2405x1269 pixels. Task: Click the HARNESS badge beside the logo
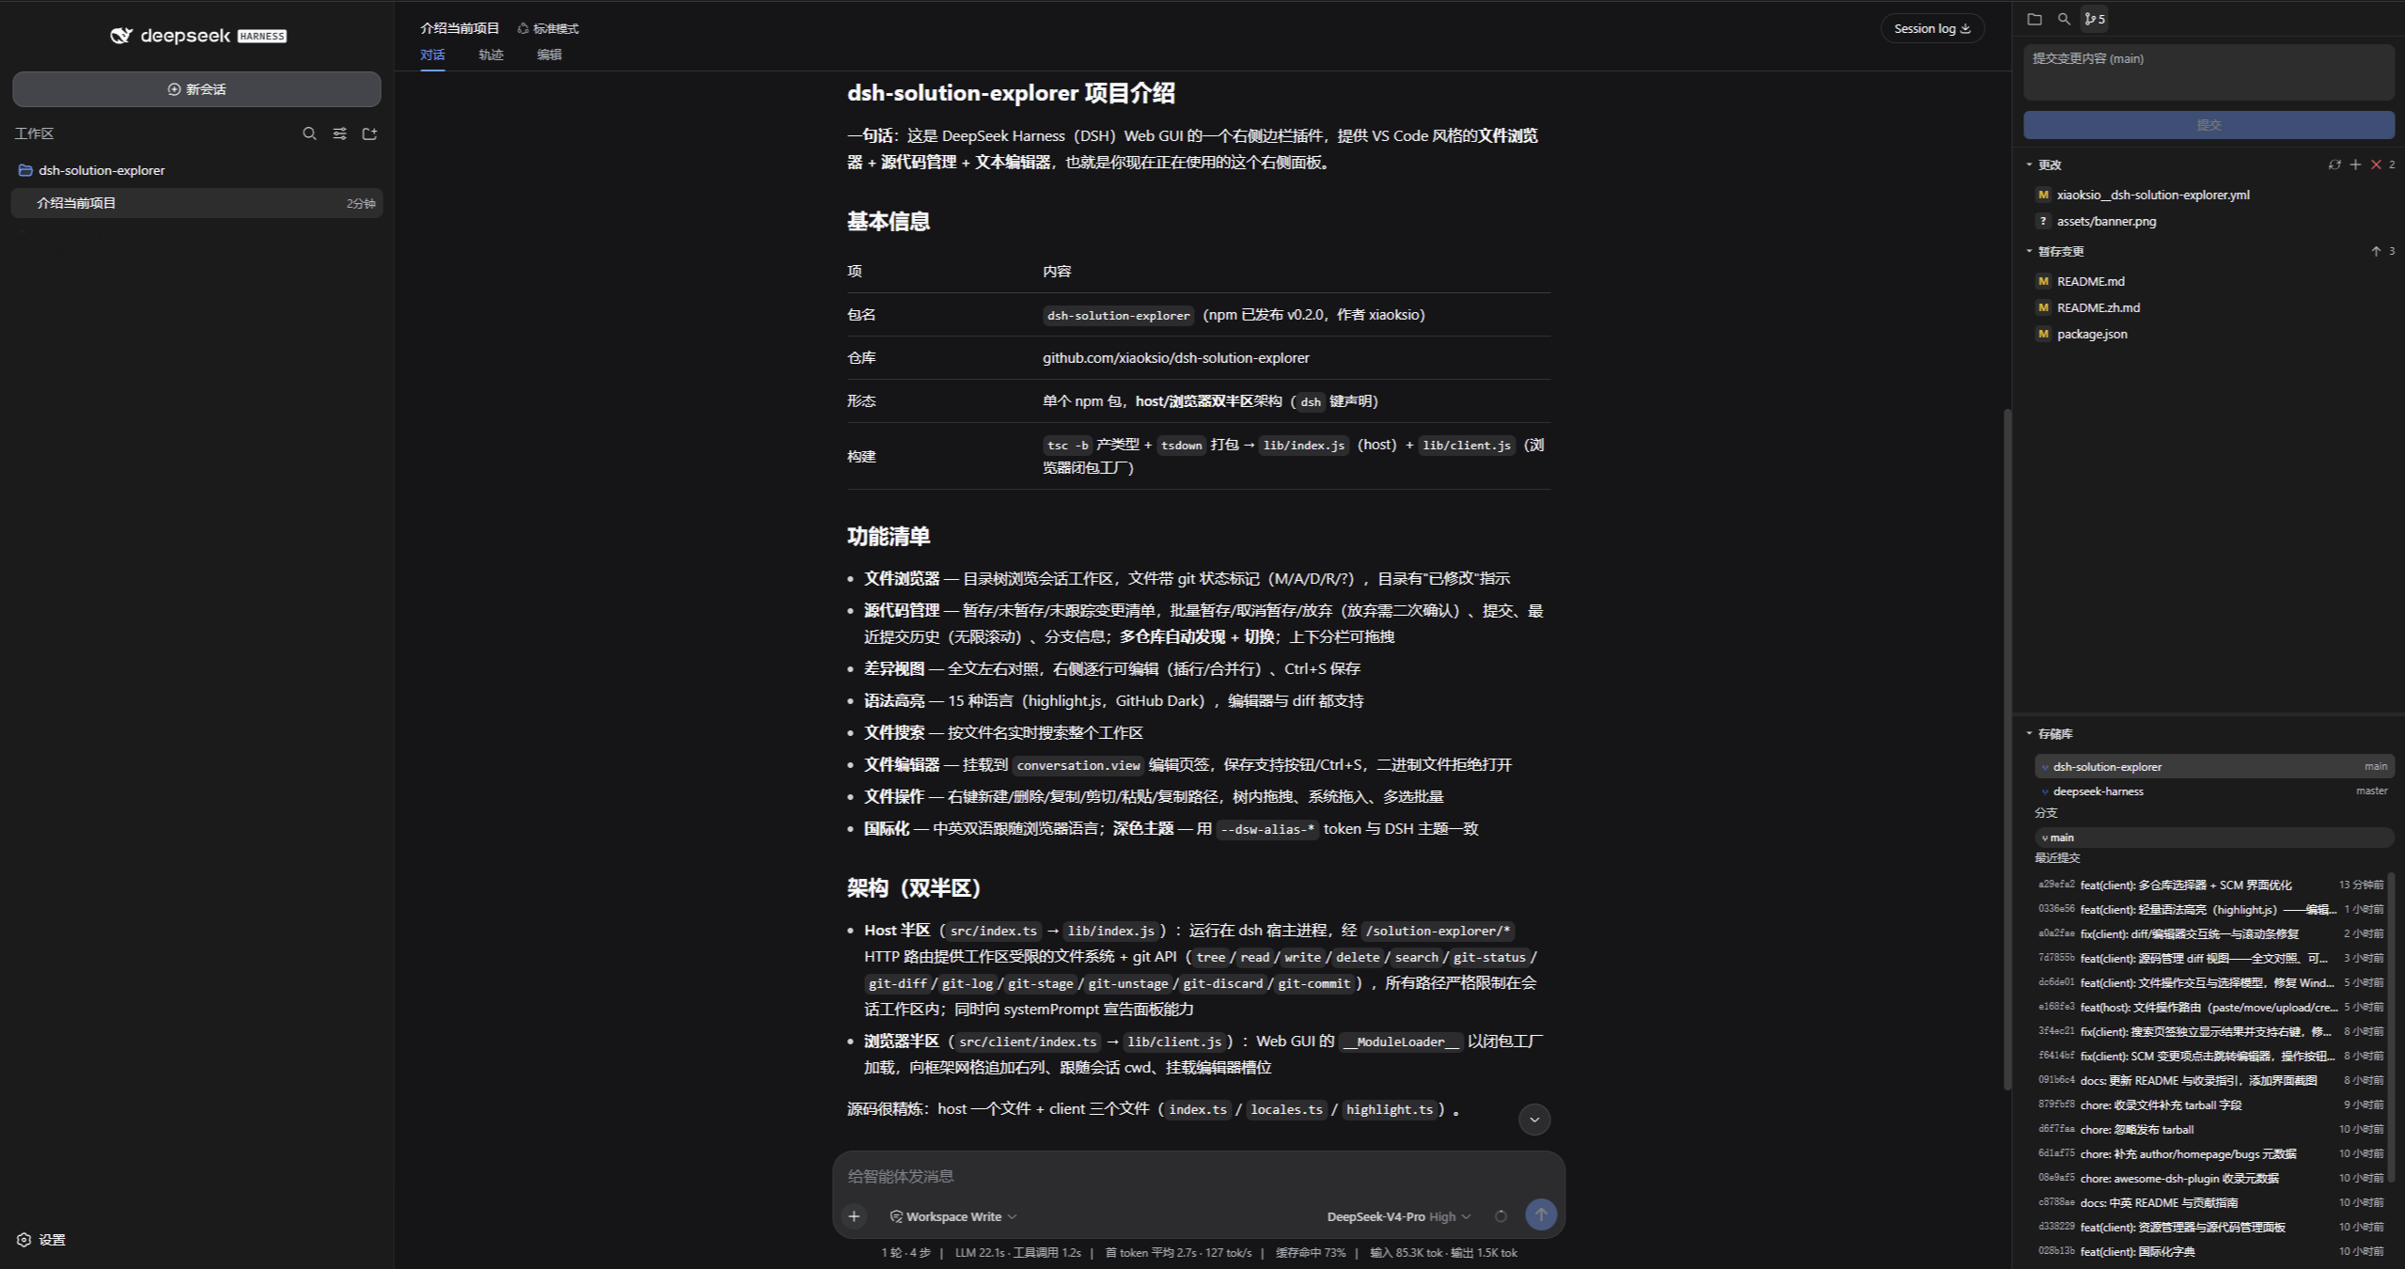(261, 36)
